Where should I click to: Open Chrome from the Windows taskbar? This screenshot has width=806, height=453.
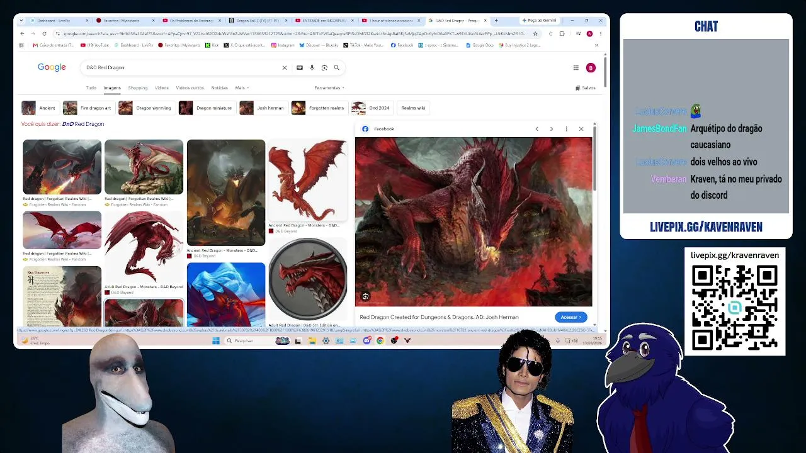[x=380, y=340]
